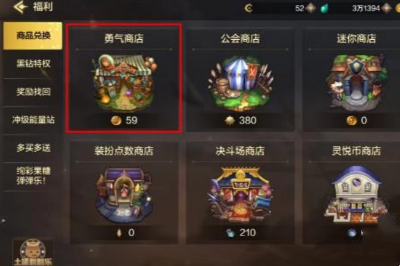
Task: Click the plus button beside 52
Action: click(311, 9)
